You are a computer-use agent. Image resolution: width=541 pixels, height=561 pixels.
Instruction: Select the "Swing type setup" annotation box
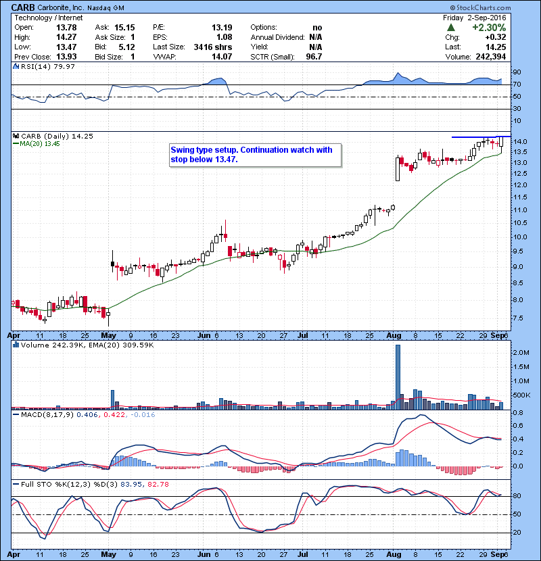tap(255, 155)
